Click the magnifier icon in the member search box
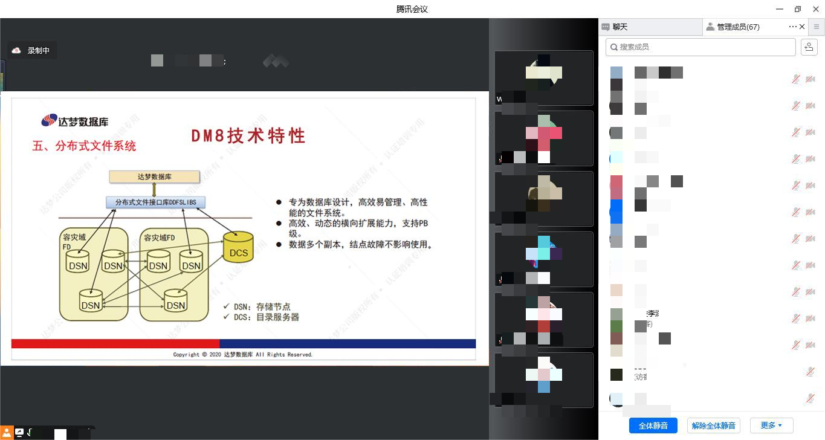 (x=613, y=47)
